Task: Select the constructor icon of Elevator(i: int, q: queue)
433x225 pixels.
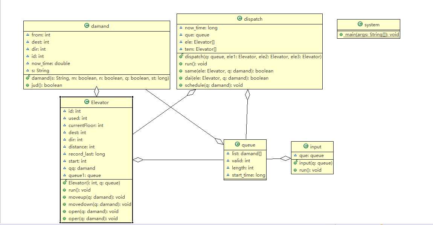Action: (x=64, y=183)
